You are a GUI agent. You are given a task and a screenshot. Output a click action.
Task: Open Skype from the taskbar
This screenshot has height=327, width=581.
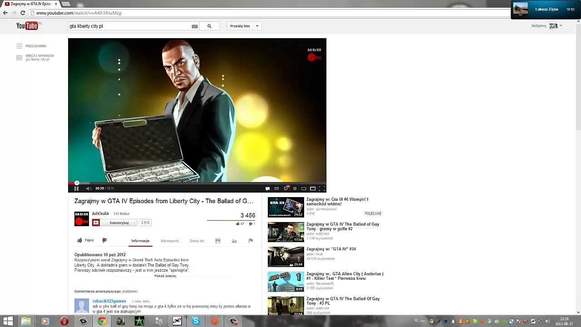click(x=196, y=321)
